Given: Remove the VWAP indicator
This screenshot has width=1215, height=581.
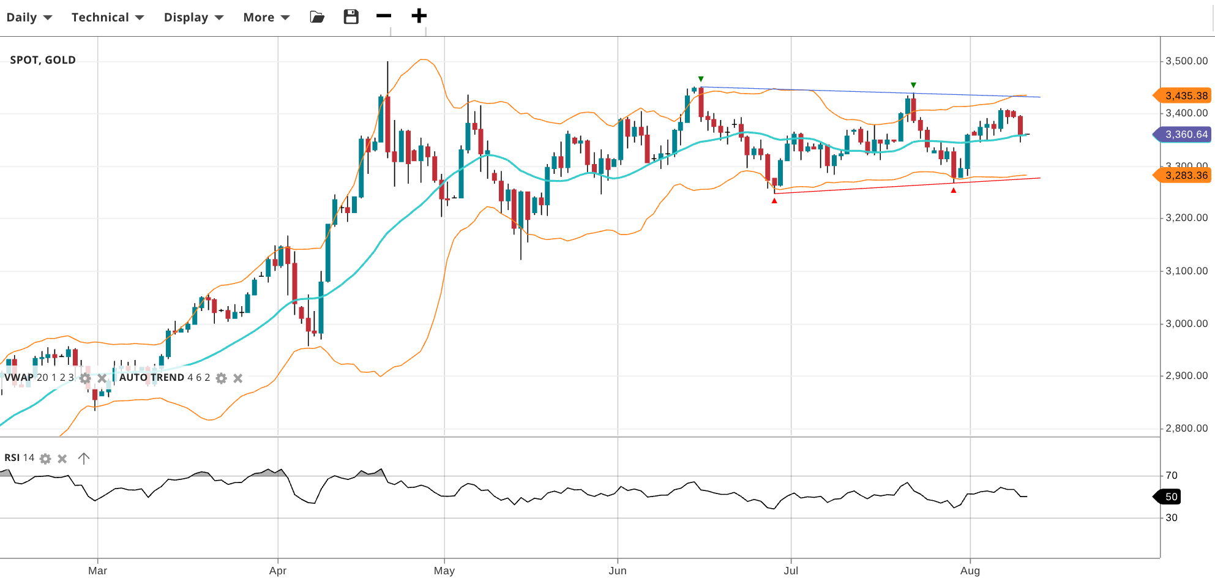Looking at the screenshot, I should coord(102,378).
